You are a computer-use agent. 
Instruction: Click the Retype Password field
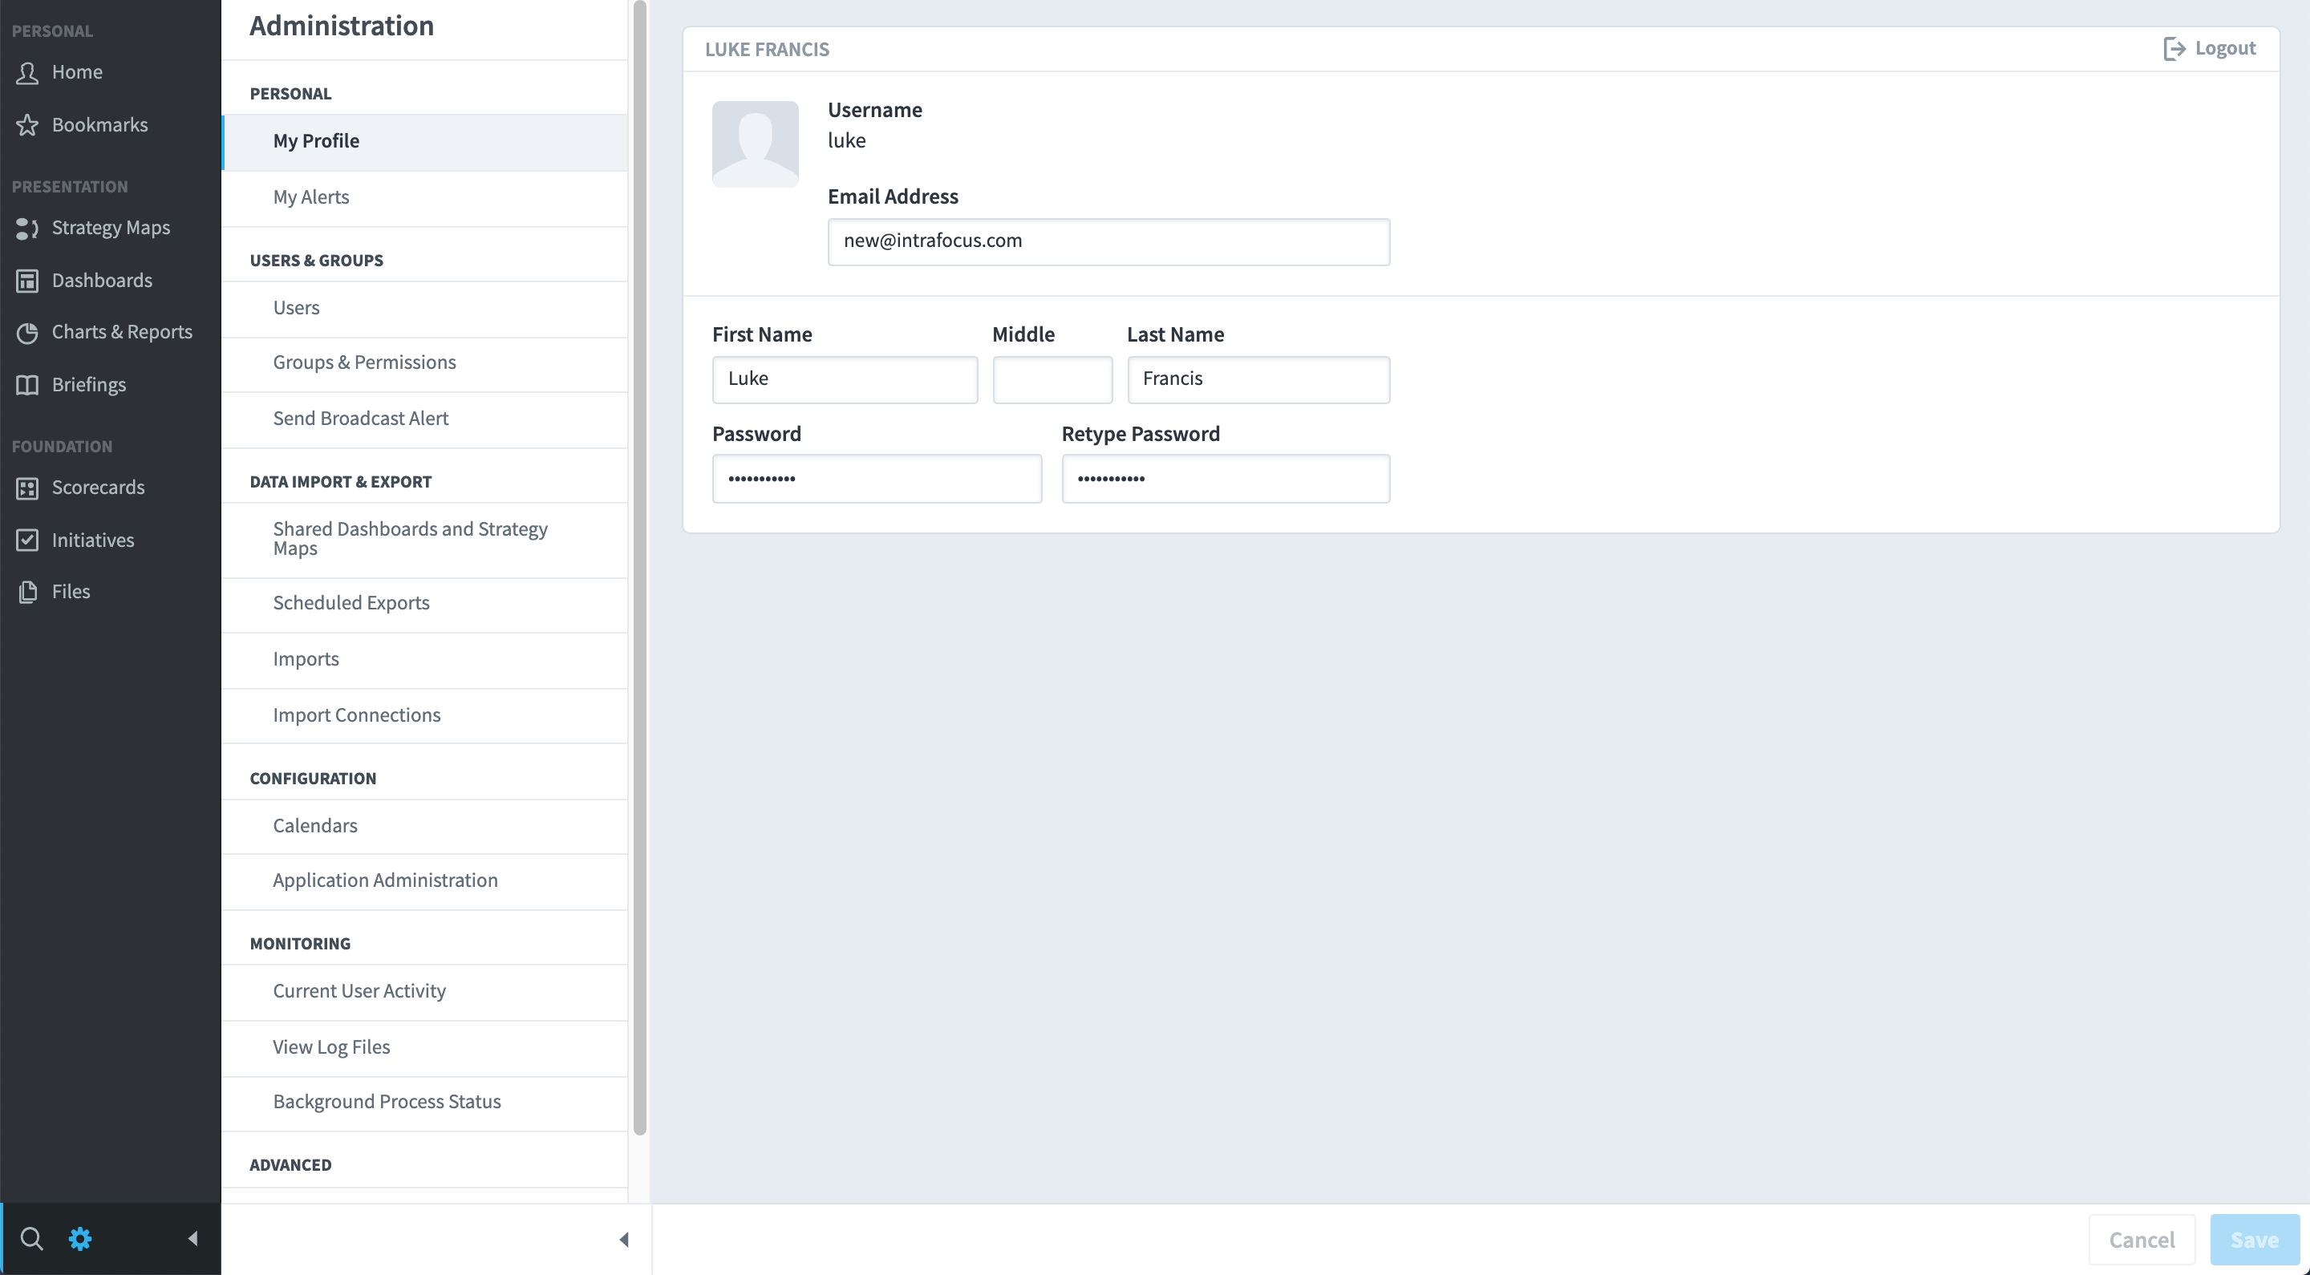pos(1226,479)
